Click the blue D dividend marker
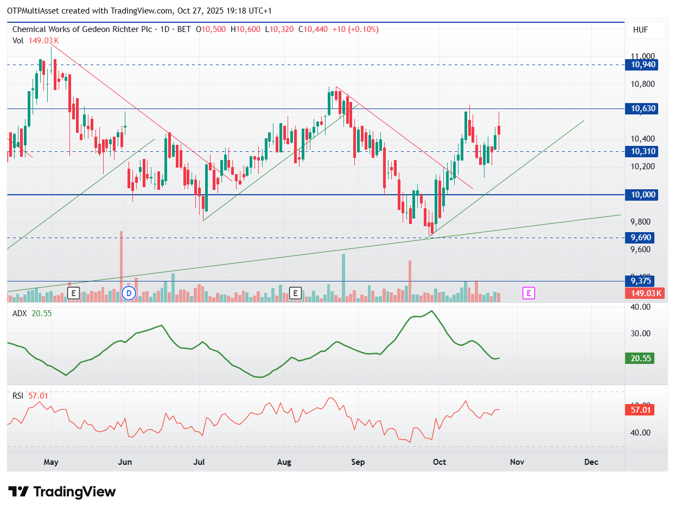The width and height of the screenshot is (675, 512). [x=129, y=294]
